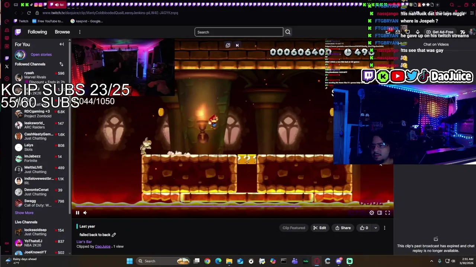Open the Following tab
The height and width of the screenshot is (267, 476).
click(x=37, y=32)
